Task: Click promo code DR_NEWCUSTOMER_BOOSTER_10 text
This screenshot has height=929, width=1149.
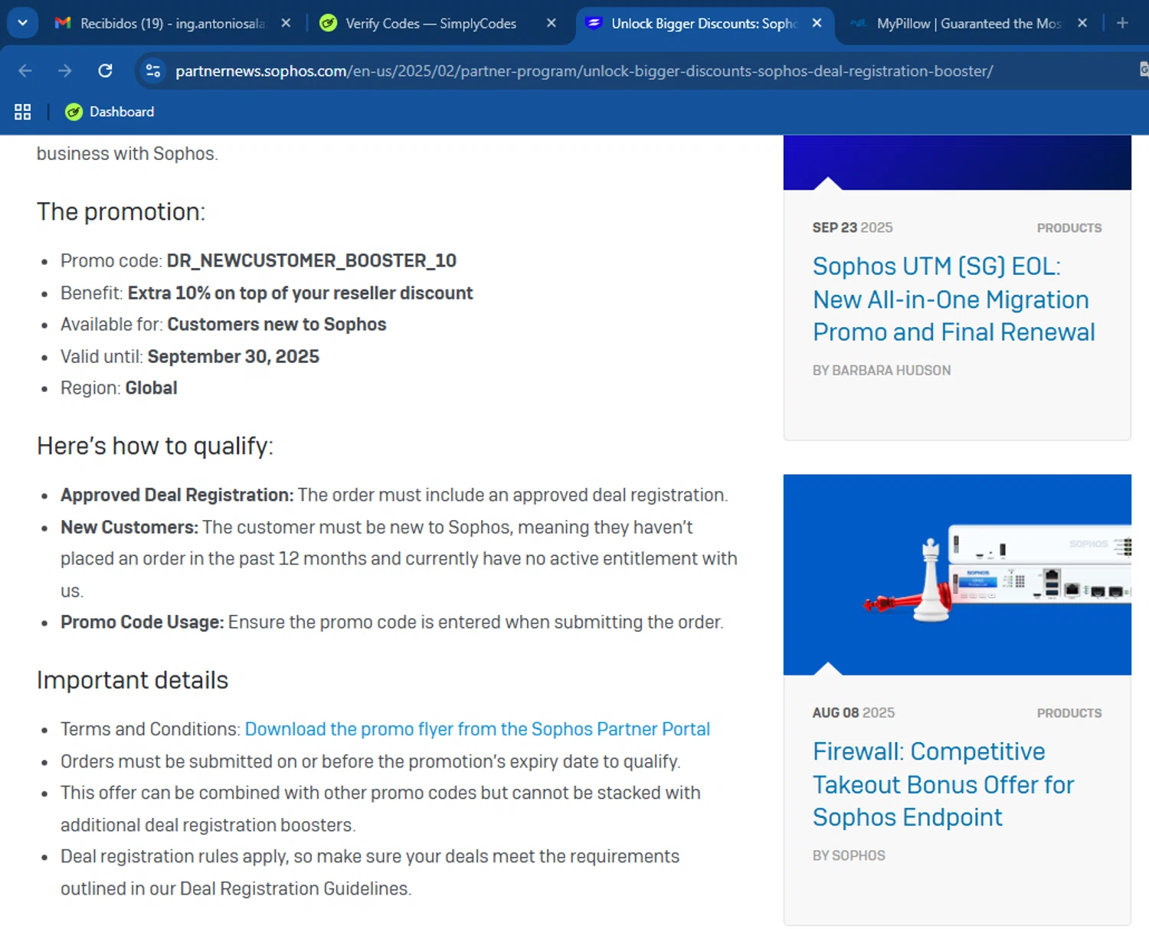Action: (312, 261)
